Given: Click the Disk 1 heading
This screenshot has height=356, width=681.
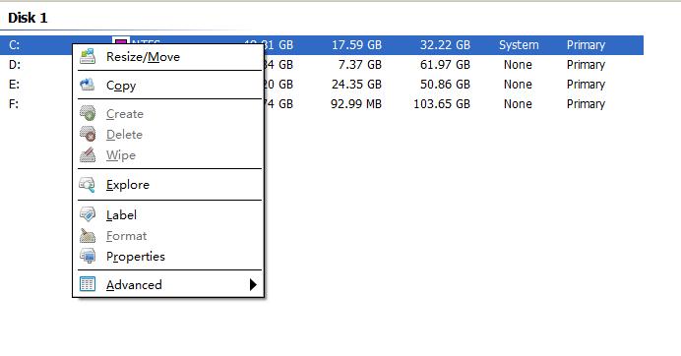Looking at the screenshot, I should [28, 18].
